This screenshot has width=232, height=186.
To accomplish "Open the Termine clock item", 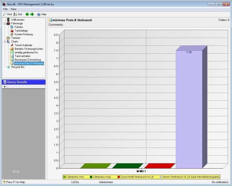I will tap(8, 38).
